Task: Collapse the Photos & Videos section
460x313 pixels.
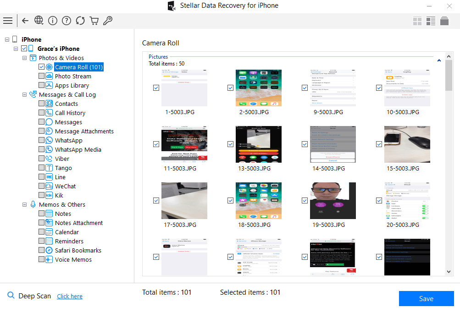Action: coord(25,58)
